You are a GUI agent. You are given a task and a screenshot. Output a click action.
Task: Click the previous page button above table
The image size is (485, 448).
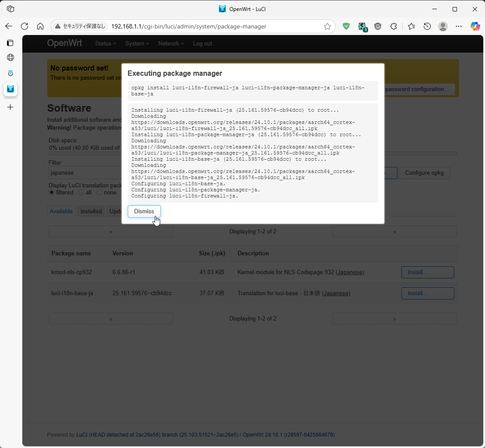[x=111, y=232]
